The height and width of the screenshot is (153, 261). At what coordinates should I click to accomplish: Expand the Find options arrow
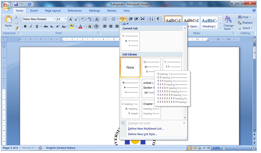pyautogui.click(x=250, y=17)
